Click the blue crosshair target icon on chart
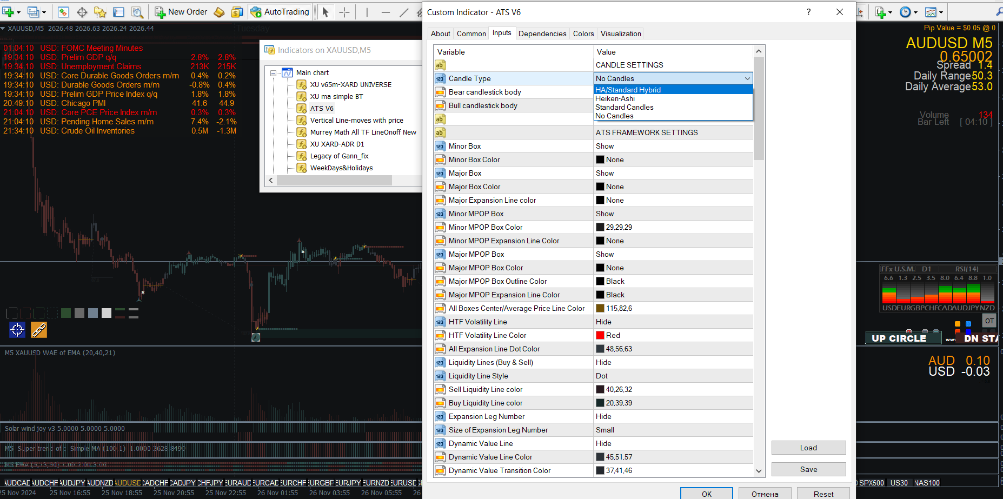The height and width of the screenshot is (499, 1003). (x=17, y=329)
